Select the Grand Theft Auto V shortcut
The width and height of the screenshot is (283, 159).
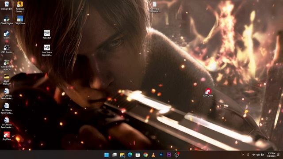coord(7,65)
